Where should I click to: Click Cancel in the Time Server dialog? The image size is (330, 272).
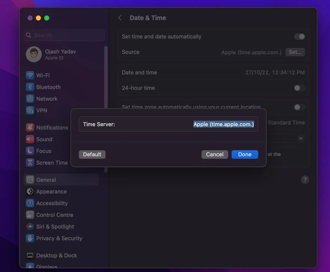[215, 154]
